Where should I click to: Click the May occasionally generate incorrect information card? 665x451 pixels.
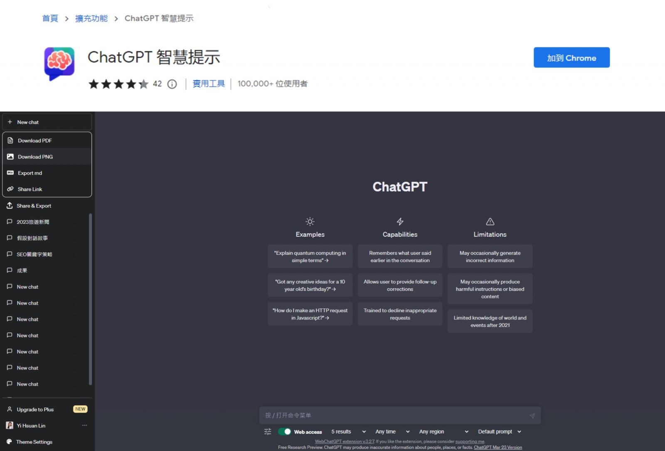pyautogui.click(x=490, y=256)
